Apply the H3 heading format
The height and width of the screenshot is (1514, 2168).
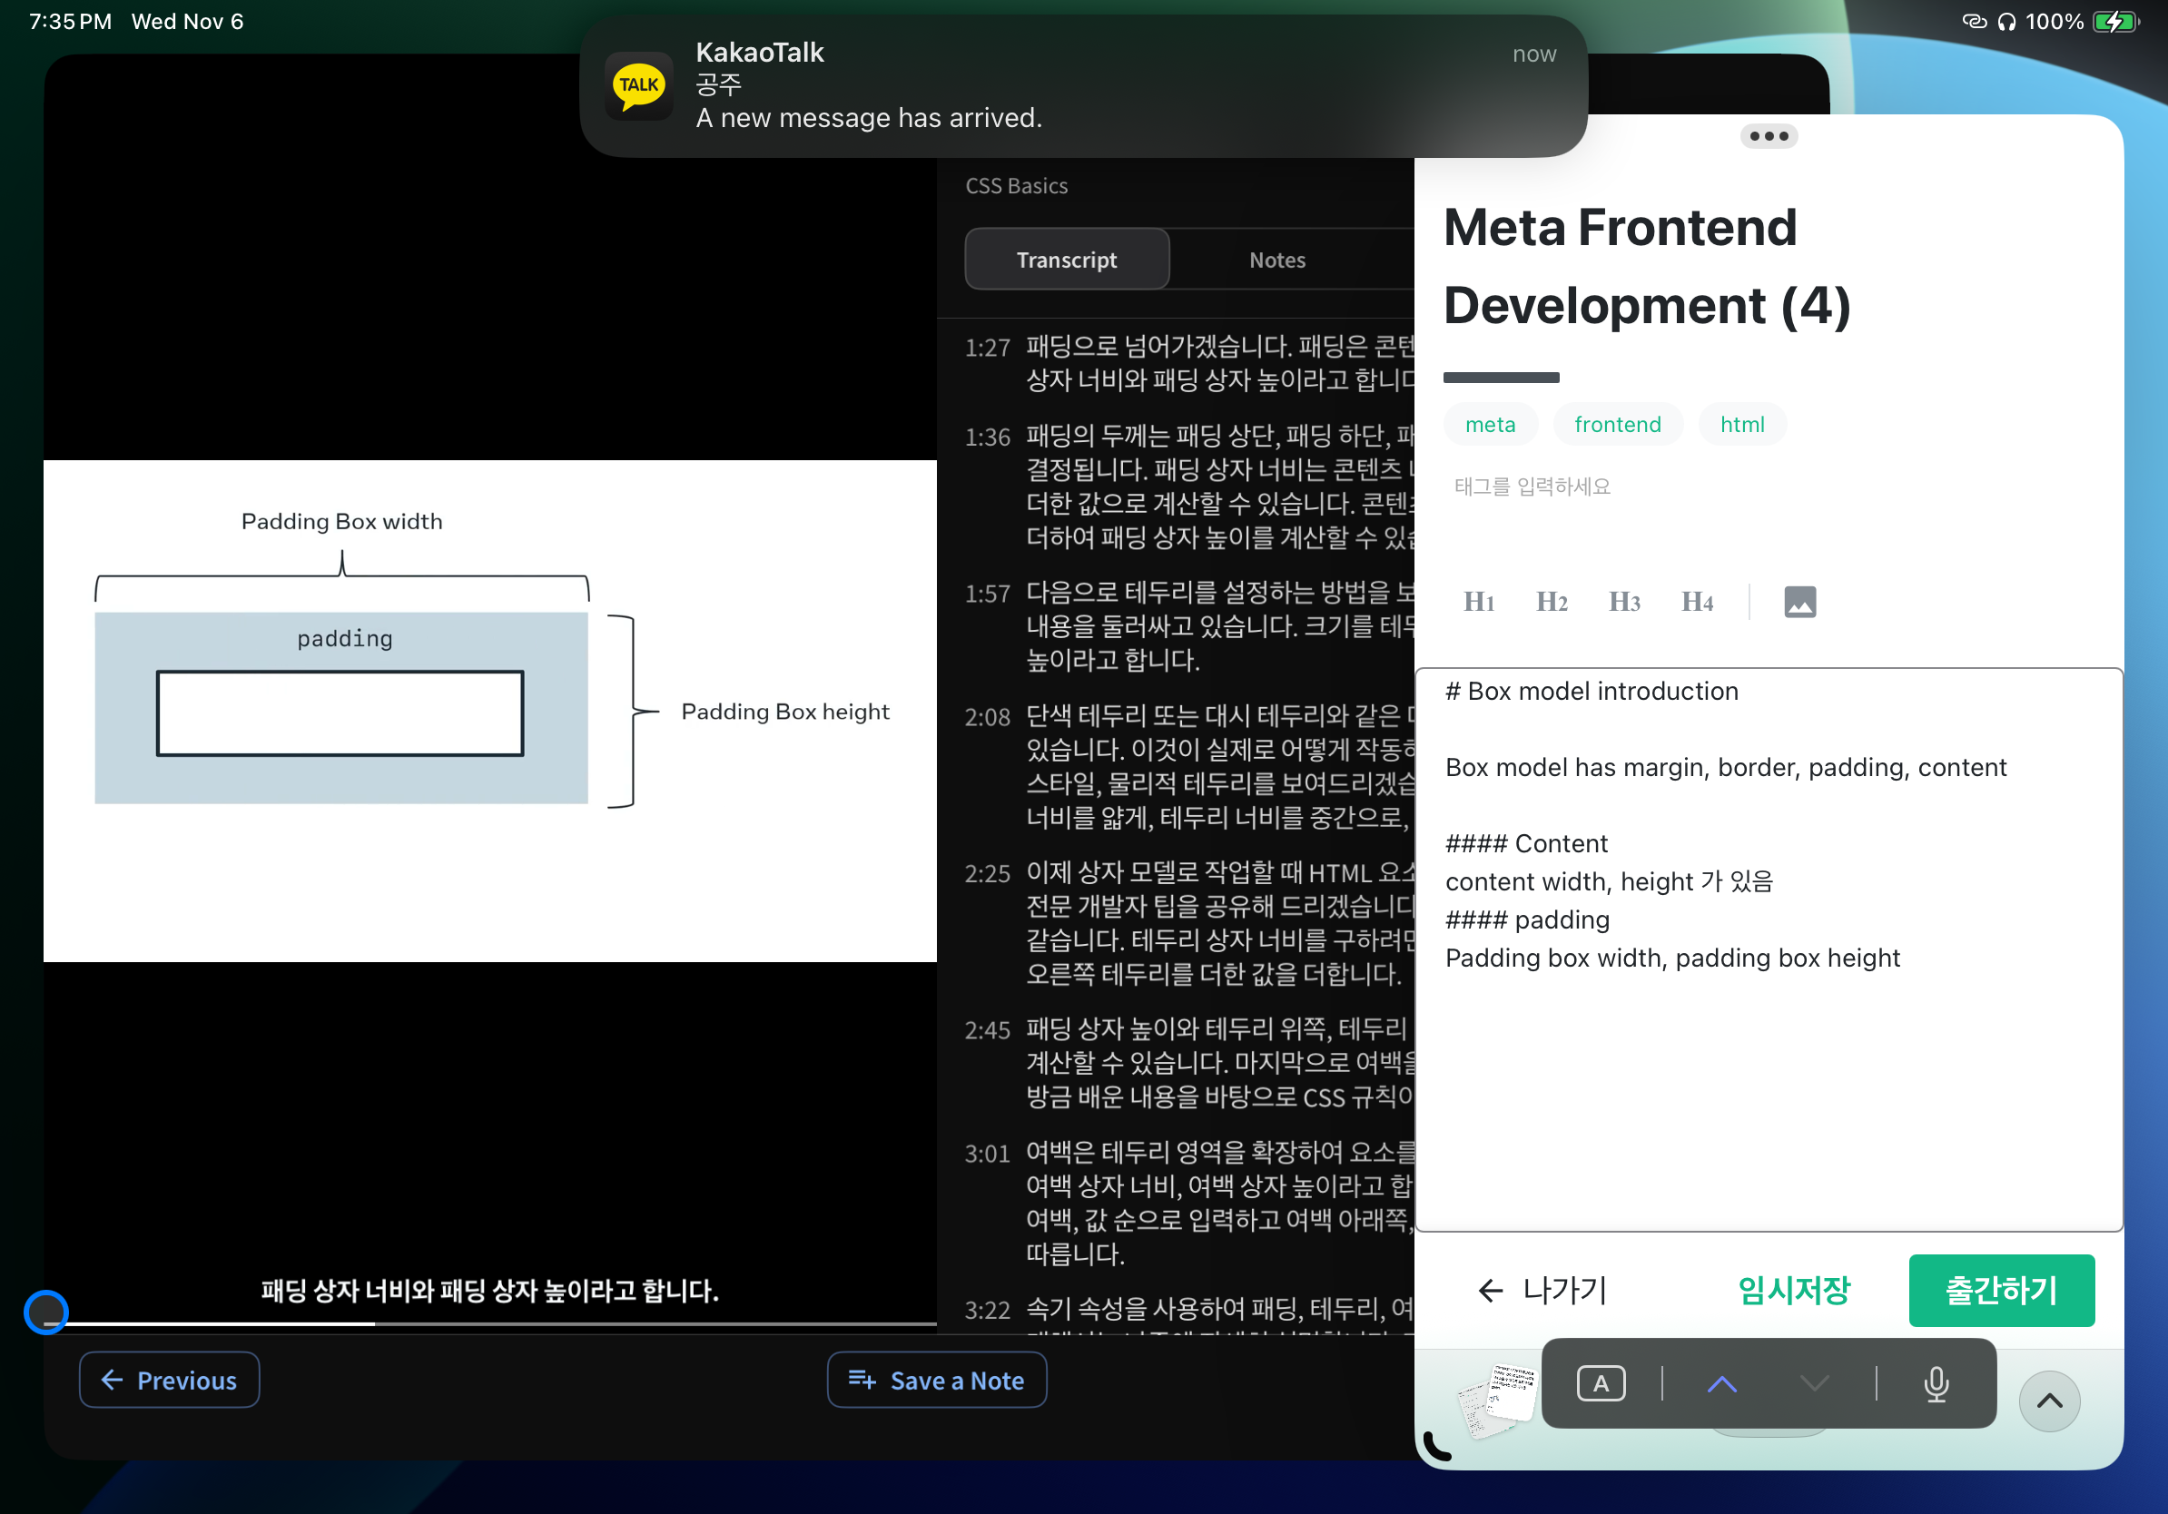coord(1625,601)
